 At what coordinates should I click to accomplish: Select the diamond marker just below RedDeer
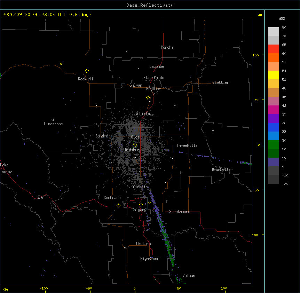coord(148,97)
